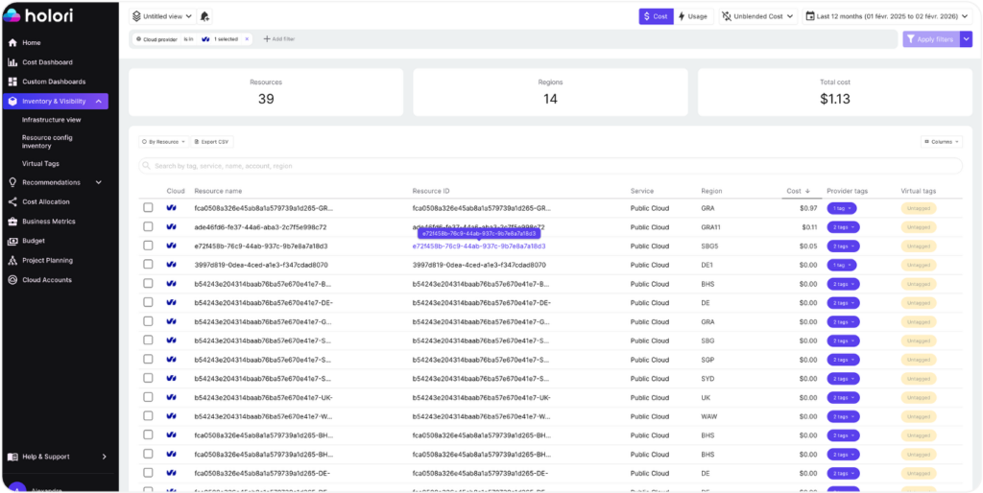
Task: Click the Cloud Accounts icon
Action: (12, 280)
